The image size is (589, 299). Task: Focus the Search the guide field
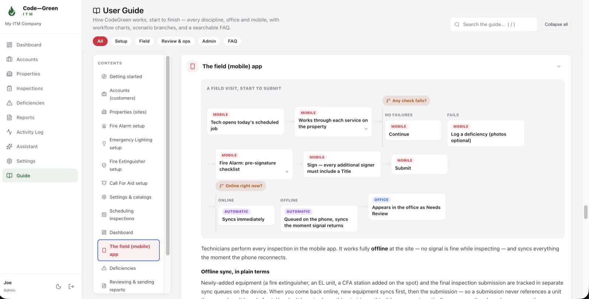494,25
